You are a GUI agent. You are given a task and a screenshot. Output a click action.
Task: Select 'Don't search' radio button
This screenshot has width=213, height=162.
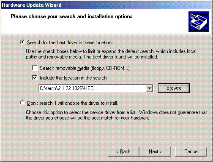pos(22,103)
